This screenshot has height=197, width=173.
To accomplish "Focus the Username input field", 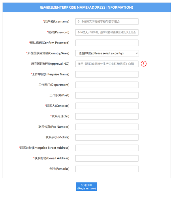I will tap(107, 22).
